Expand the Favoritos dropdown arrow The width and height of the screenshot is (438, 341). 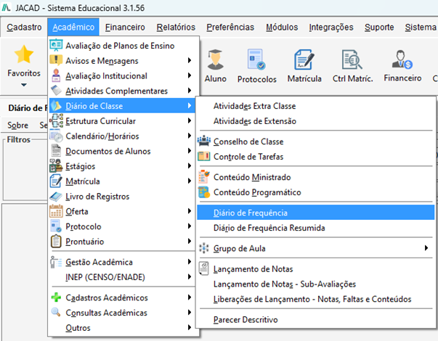(24, 85)
